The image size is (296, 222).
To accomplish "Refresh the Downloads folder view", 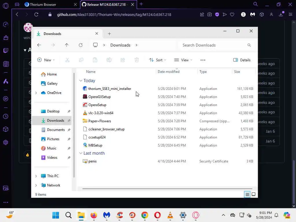I will (81, 45).
